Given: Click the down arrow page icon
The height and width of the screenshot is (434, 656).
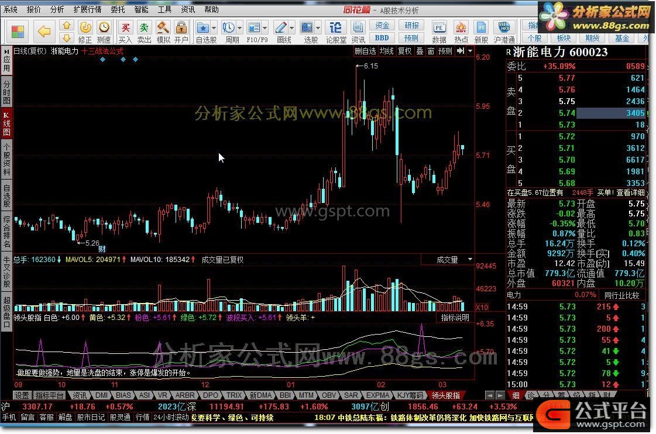Looking at the screenshot, I should 67,38.
